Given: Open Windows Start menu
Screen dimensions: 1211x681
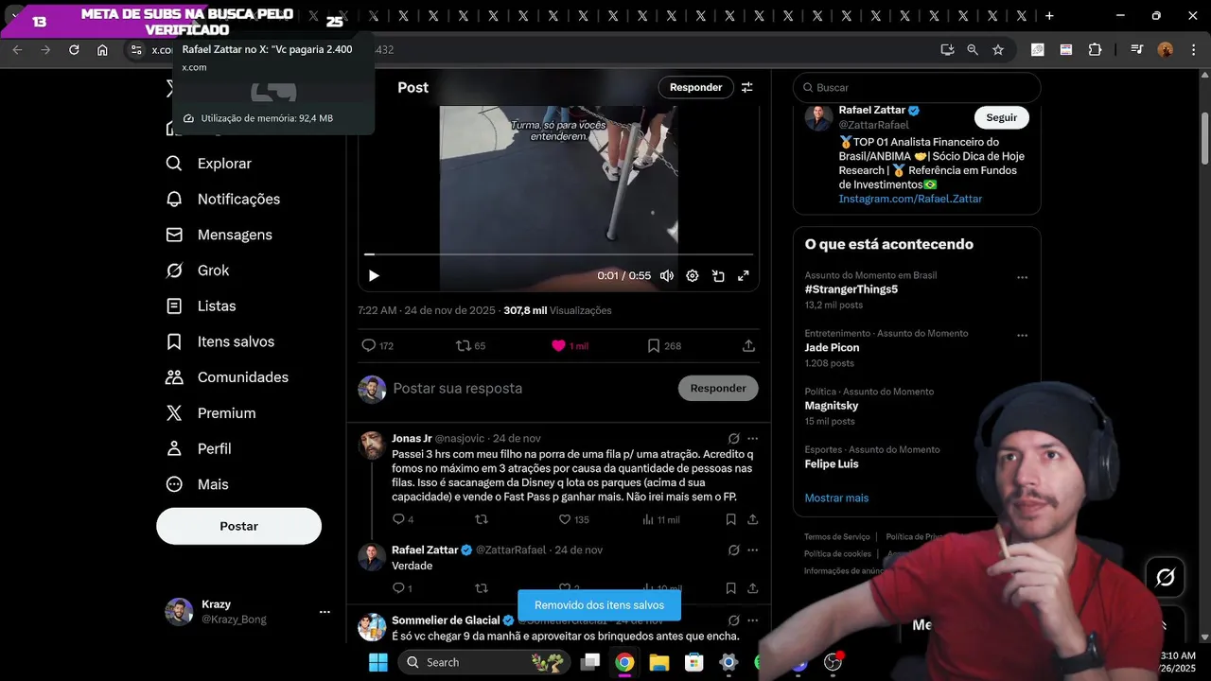Looking at the screenshot, I should coord(377,662).
